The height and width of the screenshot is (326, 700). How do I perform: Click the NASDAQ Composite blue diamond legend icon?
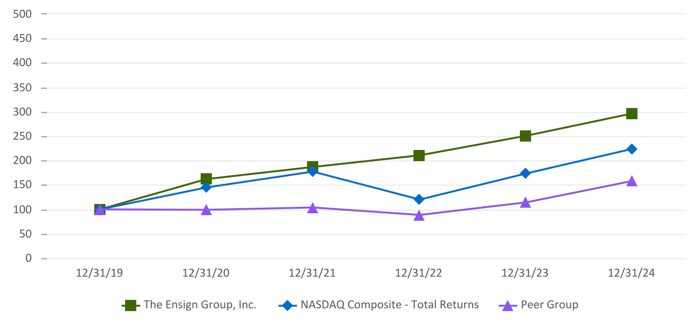pyautogui.click(x=288, y=306)
